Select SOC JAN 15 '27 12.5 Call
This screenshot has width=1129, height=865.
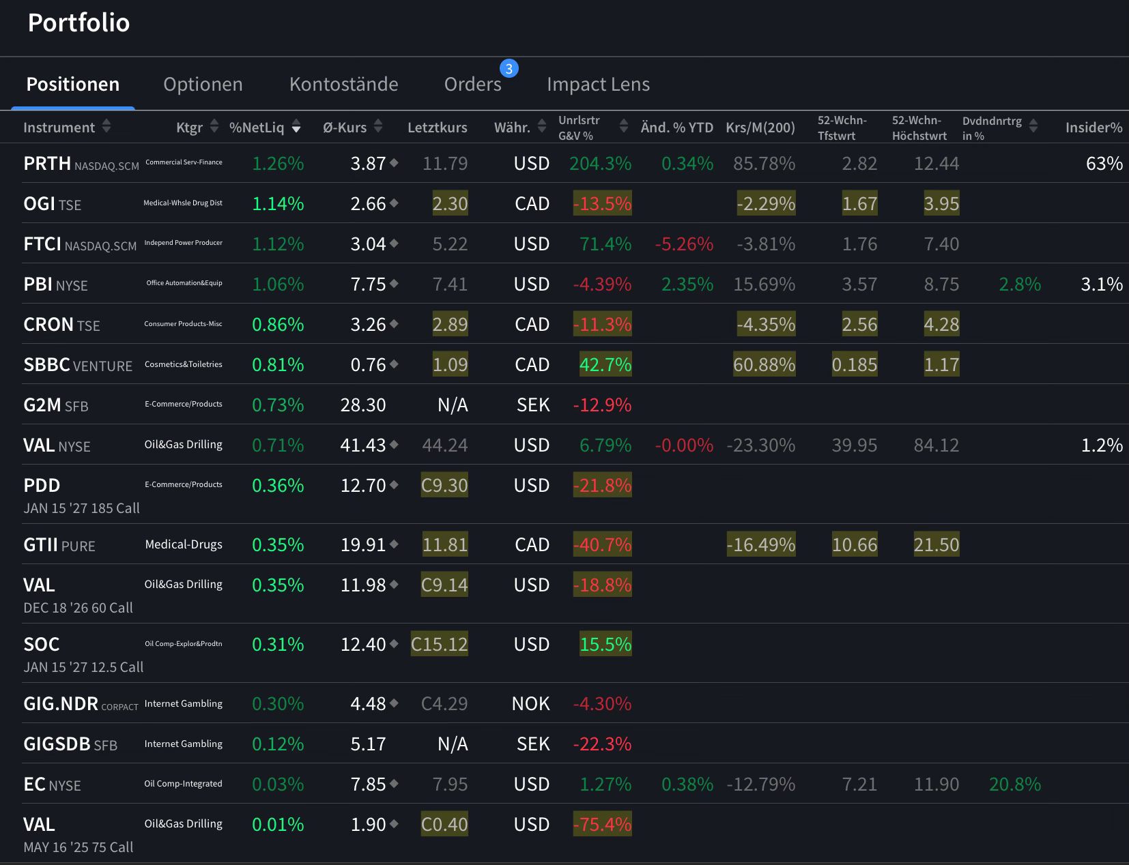point(83,655)
